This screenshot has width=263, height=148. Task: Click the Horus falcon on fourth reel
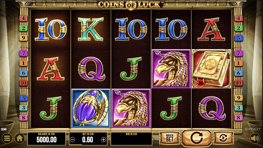(171, 69)
